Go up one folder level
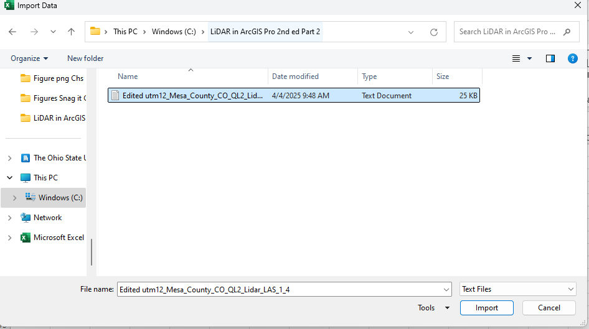This screenshot has width=589, height=329. (x=71, y=32)
